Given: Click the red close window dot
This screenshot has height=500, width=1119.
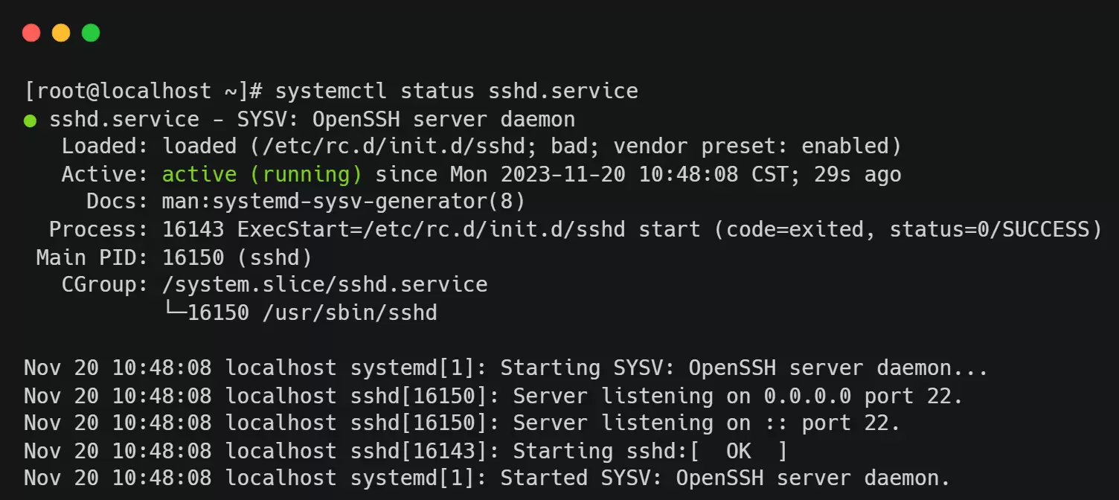Looking at the screenshot, I should (31, 33).
